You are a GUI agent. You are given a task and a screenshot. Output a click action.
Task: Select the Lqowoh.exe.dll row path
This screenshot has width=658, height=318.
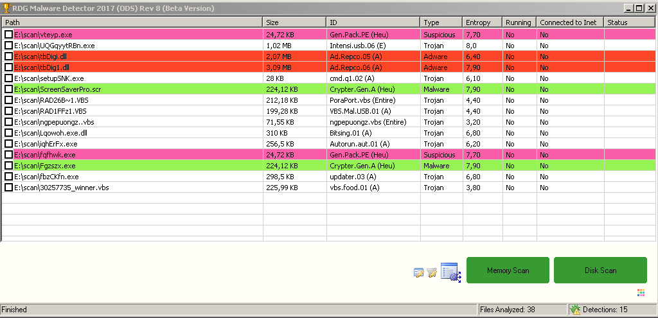[x=50, y=133]
